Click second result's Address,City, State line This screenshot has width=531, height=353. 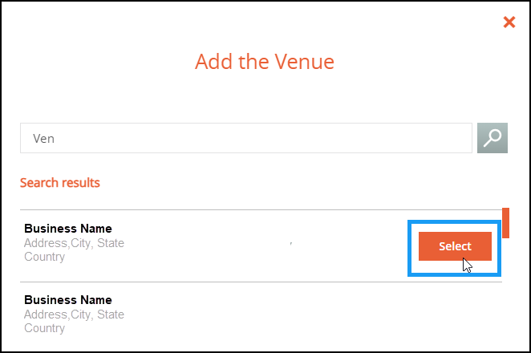point(74,314)
